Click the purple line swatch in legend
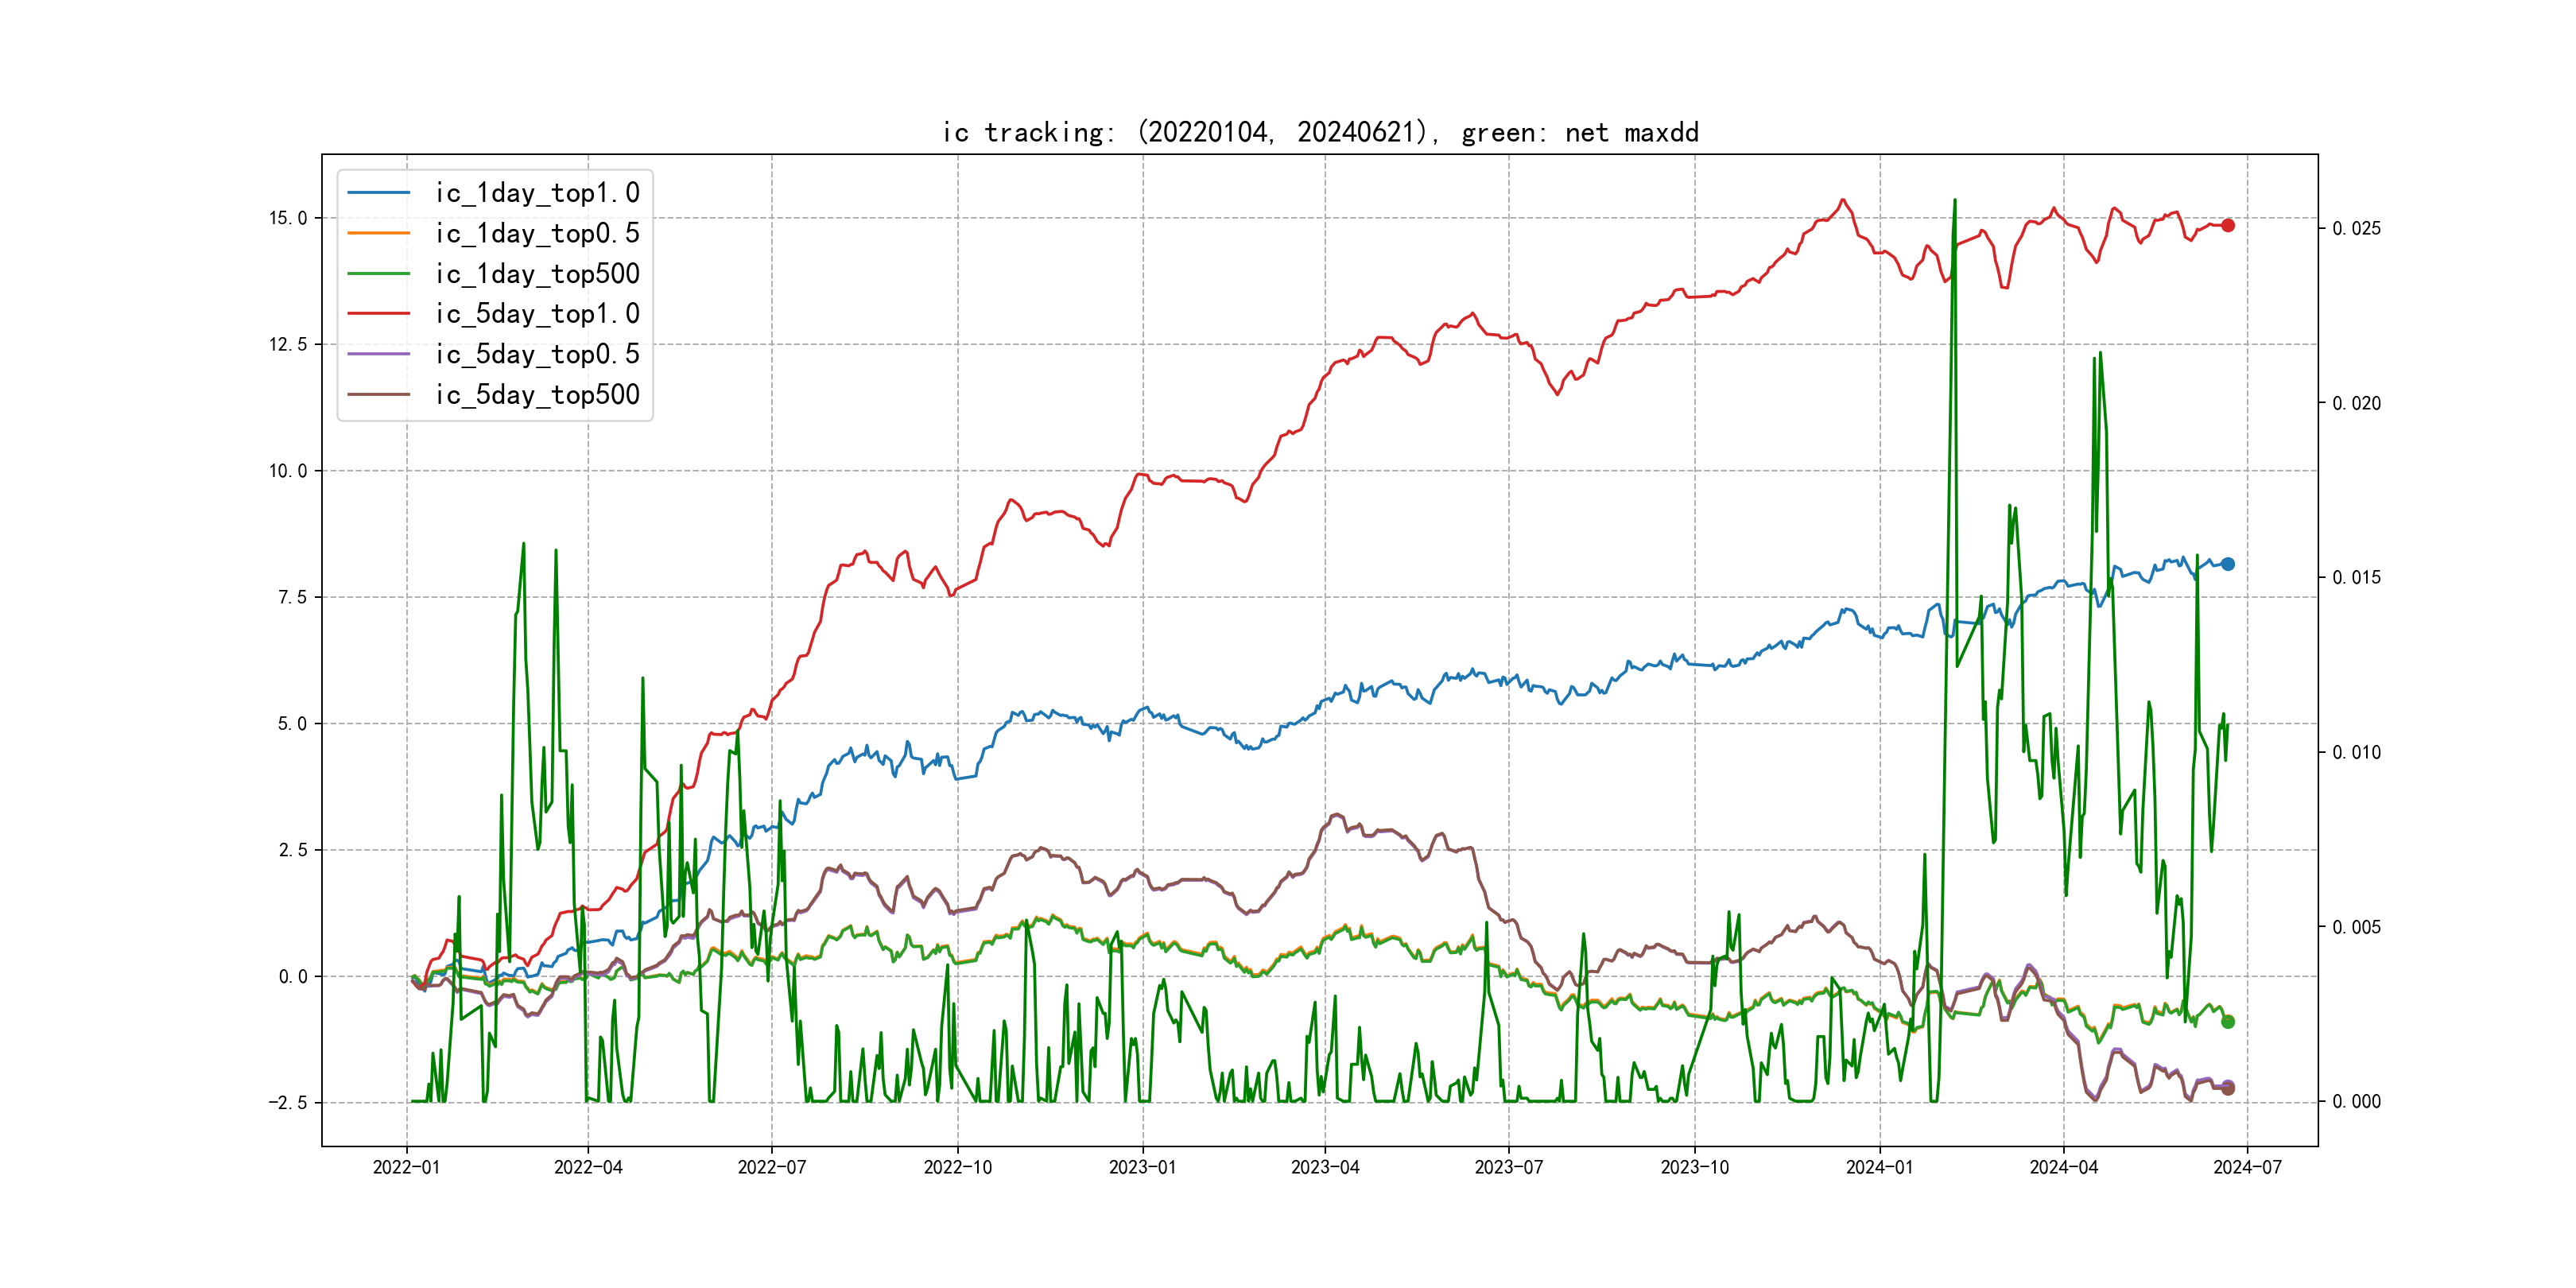This screenshot has width=2576, height=1288. [x=378, y=354]
